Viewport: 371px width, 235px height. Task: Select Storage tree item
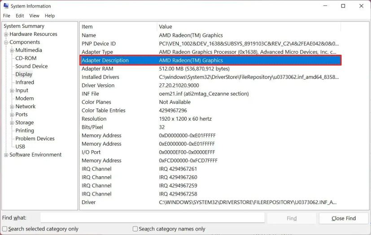(25, 122)
